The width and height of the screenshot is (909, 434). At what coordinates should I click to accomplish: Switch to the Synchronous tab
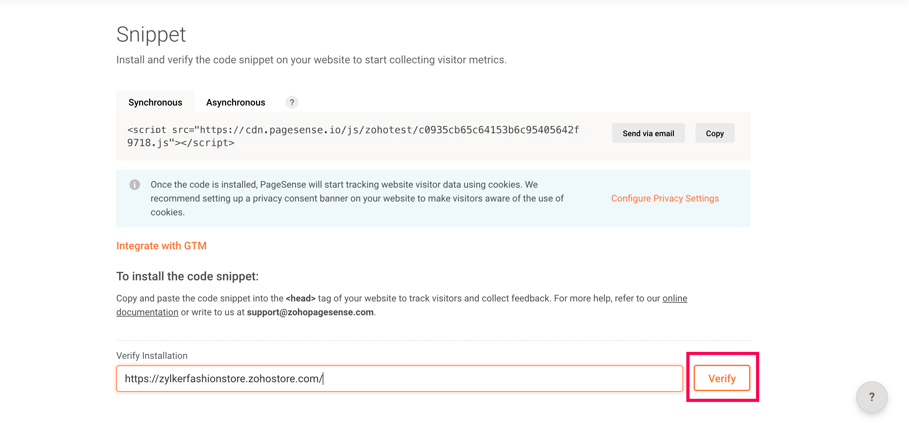click(155, 103)
